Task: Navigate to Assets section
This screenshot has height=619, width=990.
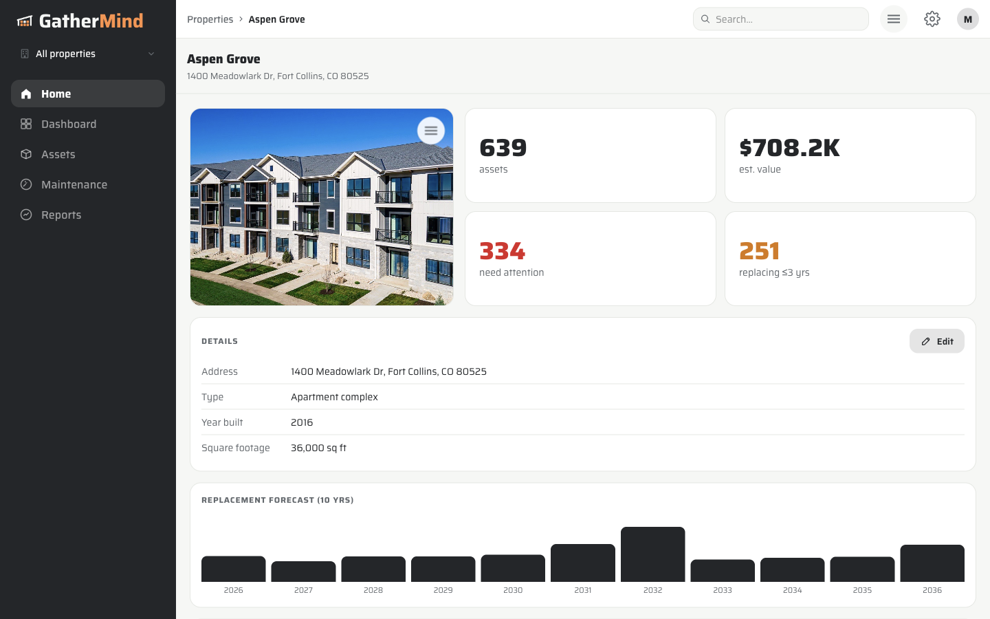Action: (88, 154)
